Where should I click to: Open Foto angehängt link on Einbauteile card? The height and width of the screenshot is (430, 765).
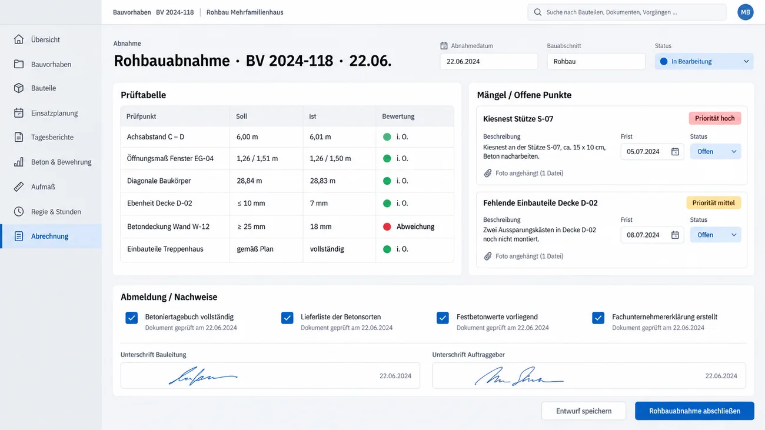coord(529,256)
